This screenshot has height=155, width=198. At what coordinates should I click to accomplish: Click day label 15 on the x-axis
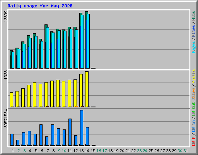coord(93,151)
